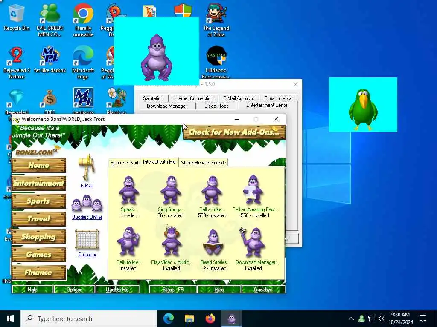
Task: Show hidden system tray icons
Action: (x=351, y=318)
